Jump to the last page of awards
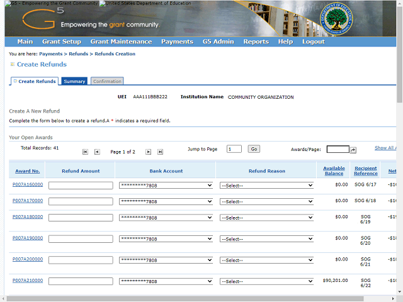 tap(160, 152)
